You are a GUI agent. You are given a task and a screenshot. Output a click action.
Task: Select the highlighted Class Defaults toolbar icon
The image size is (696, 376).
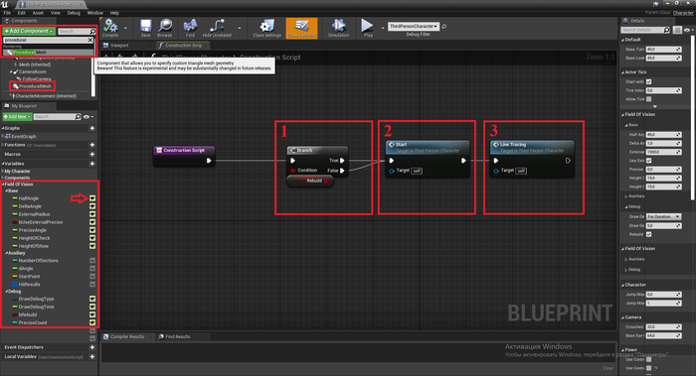click(302, 28)
